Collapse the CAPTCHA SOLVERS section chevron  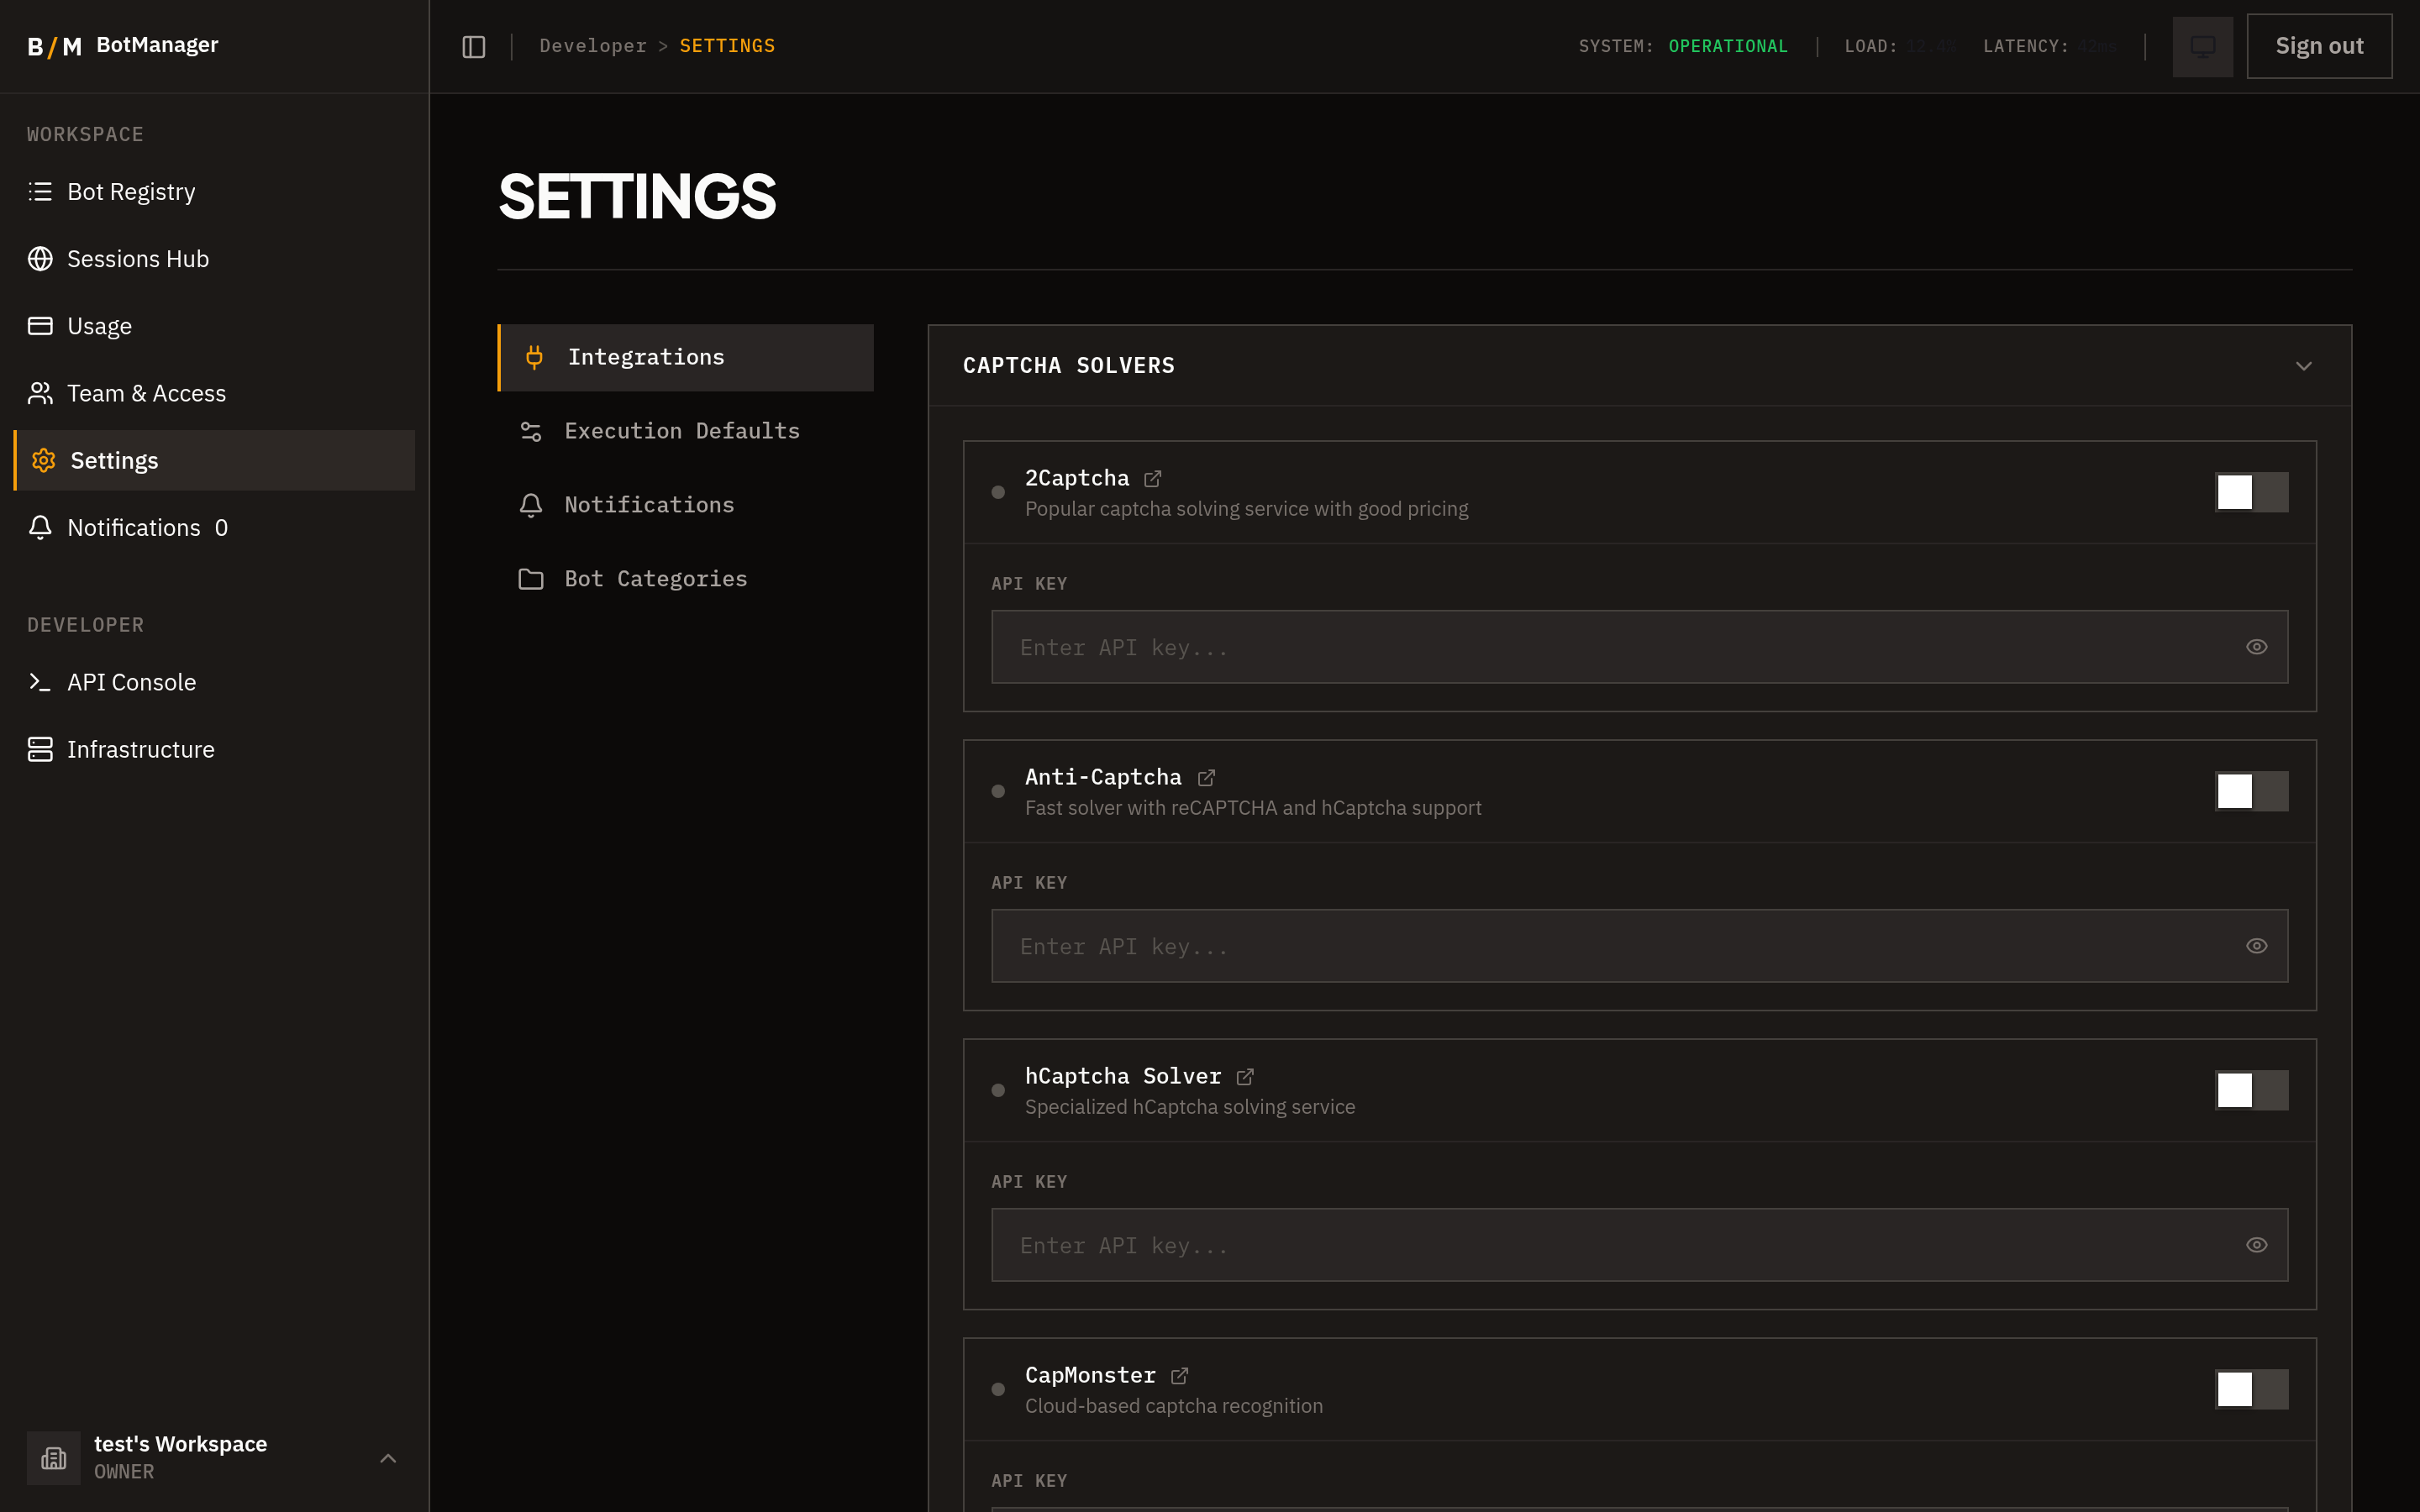coord(2303,365)
